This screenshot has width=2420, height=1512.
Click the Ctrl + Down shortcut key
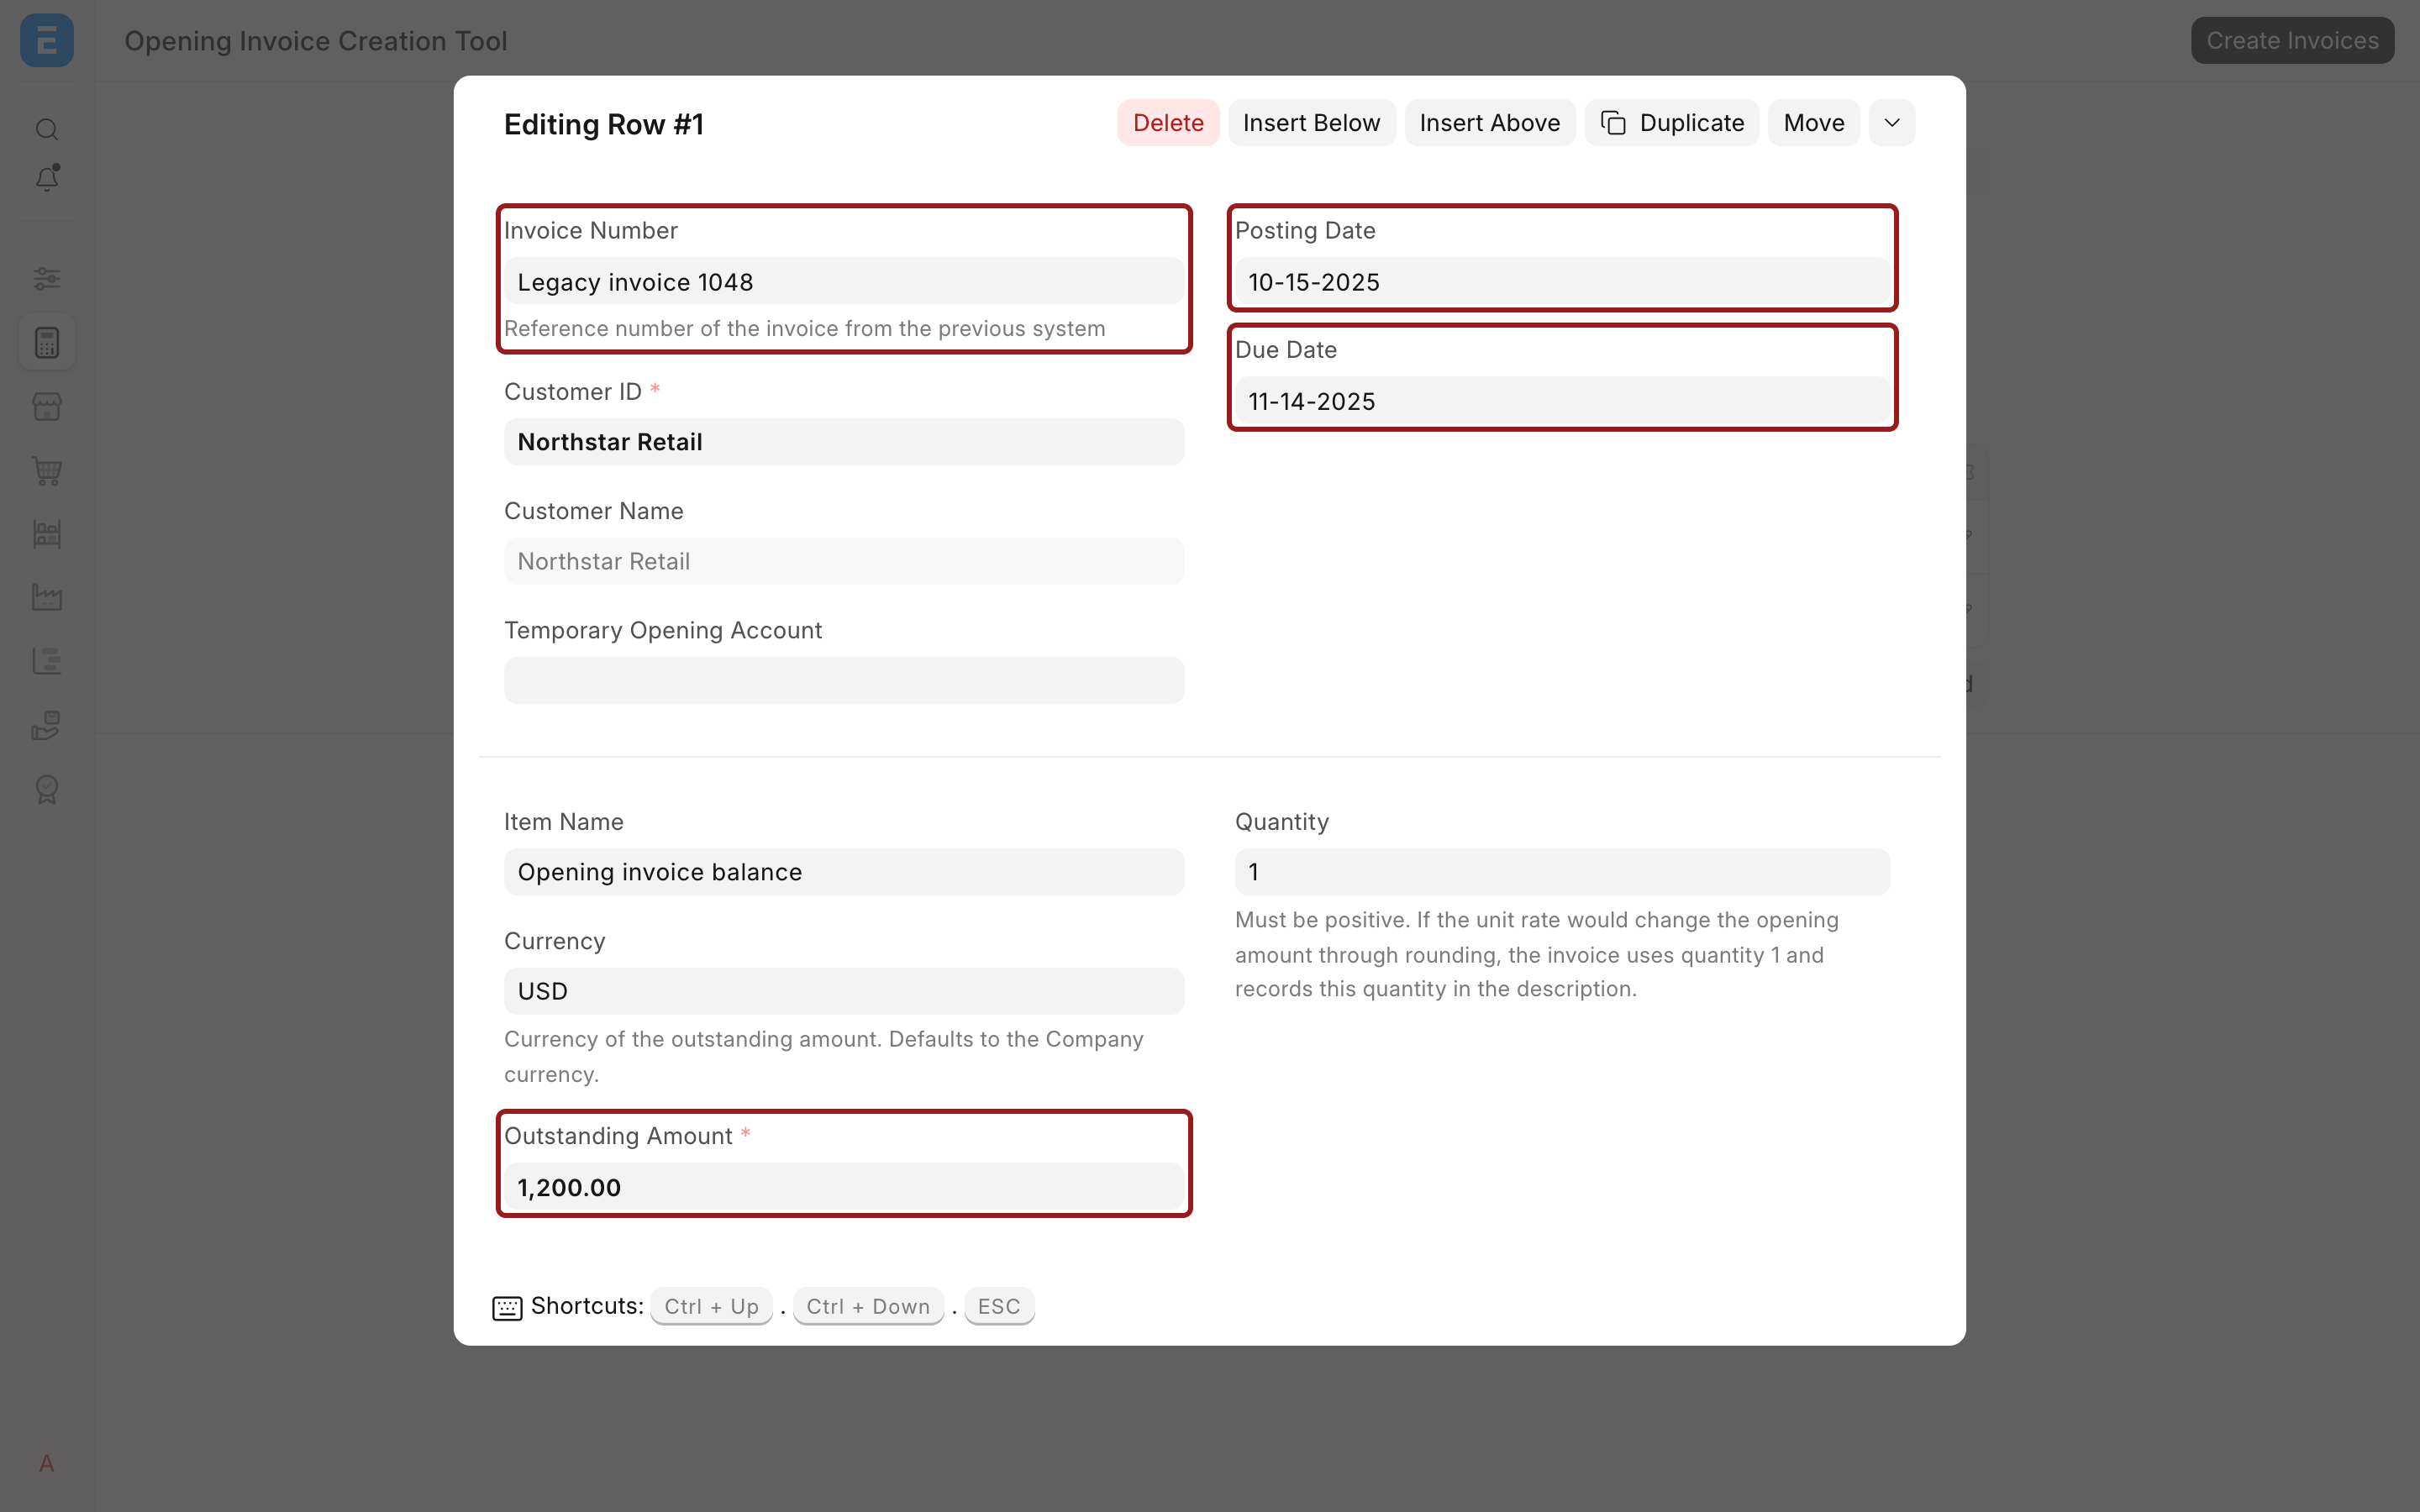pyautogui.click(x=868, y=1307)
